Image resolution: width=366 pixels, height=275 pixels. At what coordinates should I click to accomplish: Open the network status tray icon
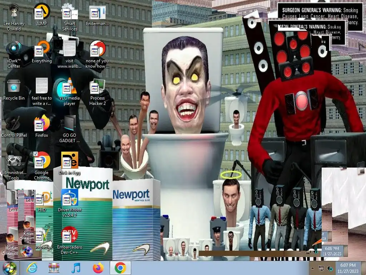[x=321, y=269]
